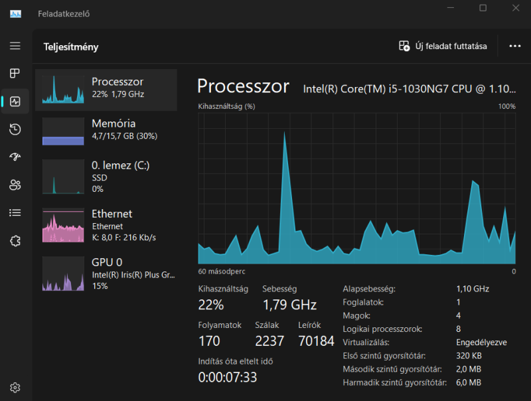This screenshot has width=531, height=401.
Task: Click the Teljesítmény page heading
Action: pos(71,46)
